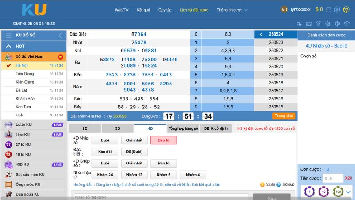Screen dimensions: 355x200
Task: Click the red star flag badge
Action: click(60, 57)
